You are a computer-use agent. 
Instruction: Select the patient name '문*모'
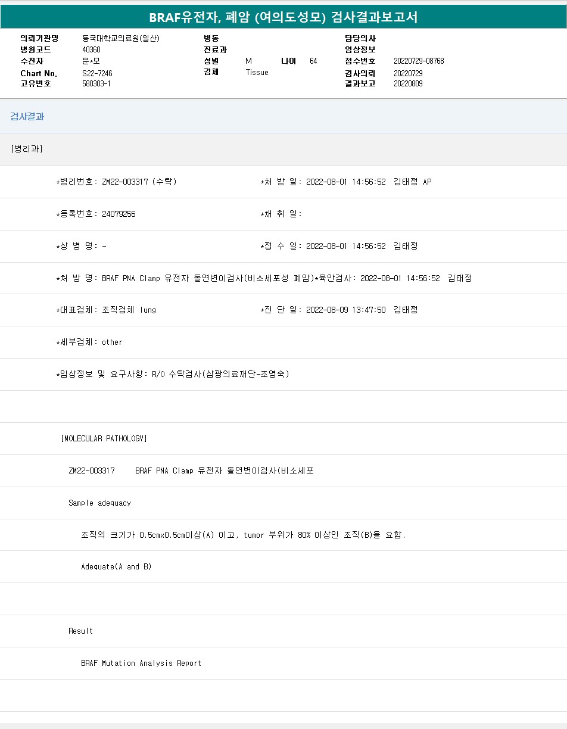tap(91, 61)
